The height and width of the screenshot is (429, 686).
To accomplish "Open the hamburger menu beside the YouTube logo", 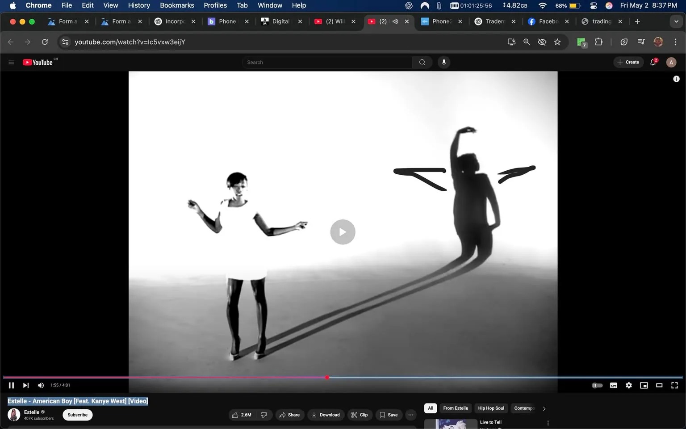I will [11, 62].
